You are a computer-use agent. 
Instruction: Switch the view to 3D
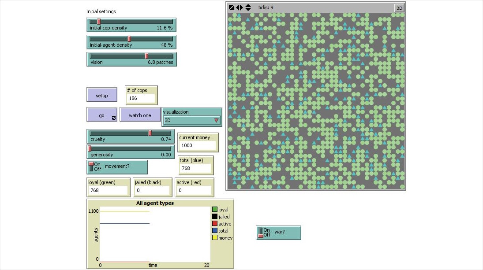coord(399,7)
